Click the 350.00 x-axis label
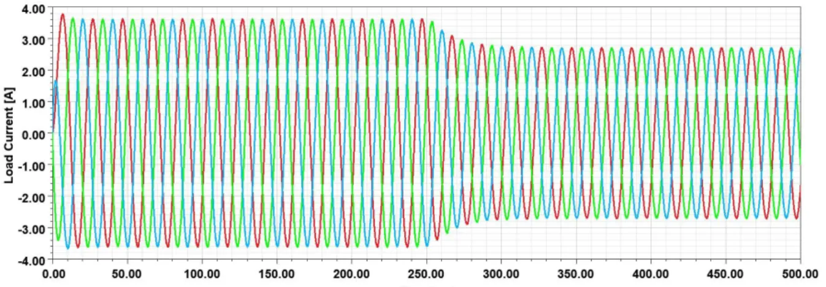 [x=576, y=273]
